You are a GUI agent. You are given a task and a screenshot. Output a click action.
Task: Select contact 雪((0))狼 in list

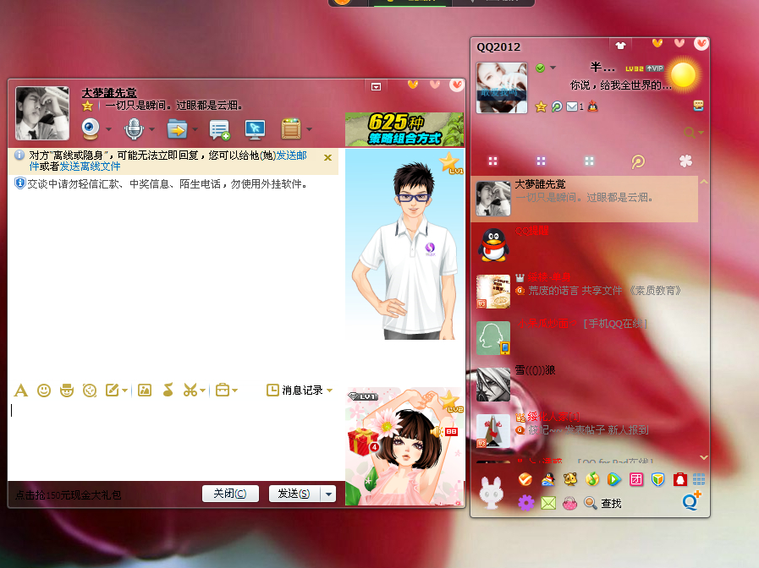[x=584, y=385]
